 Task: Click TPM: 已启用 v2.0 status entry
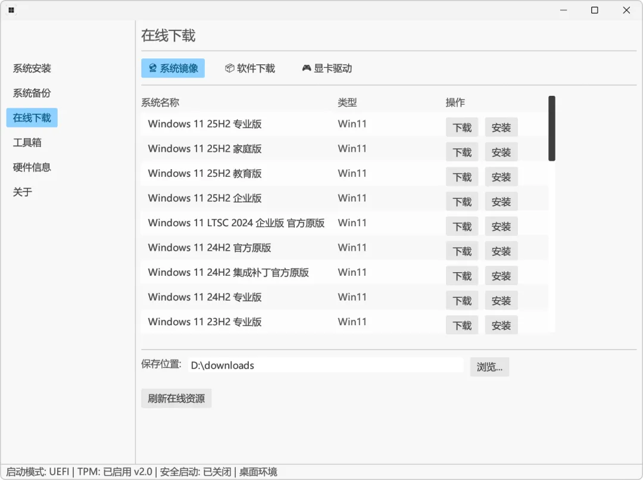tap(115, 472)
